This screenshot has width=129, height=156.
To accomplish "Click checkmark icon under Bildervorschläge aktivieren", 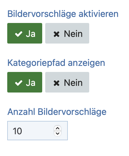I will tap(19, 34).
